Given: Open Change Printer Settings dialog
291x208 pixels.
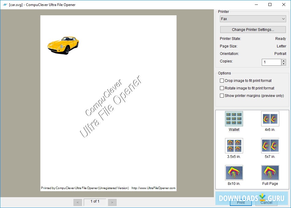Looking at the screenshot, I should tap(253, 29).
